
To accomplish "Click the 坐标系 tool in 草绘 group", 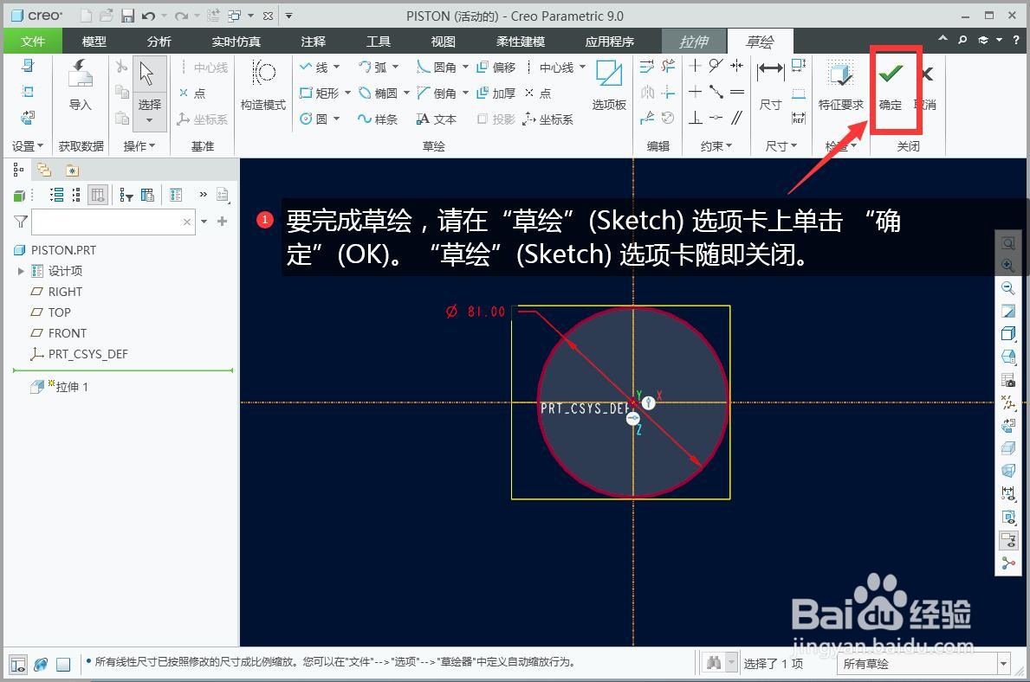I will [547, 119].
